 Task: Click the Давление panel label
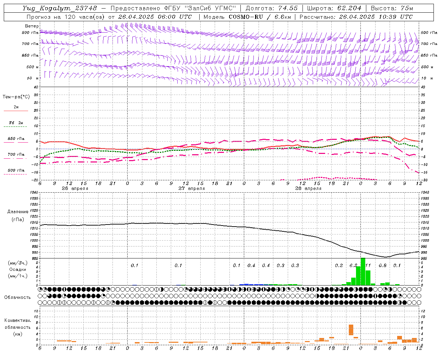click(x=18, y=212)
